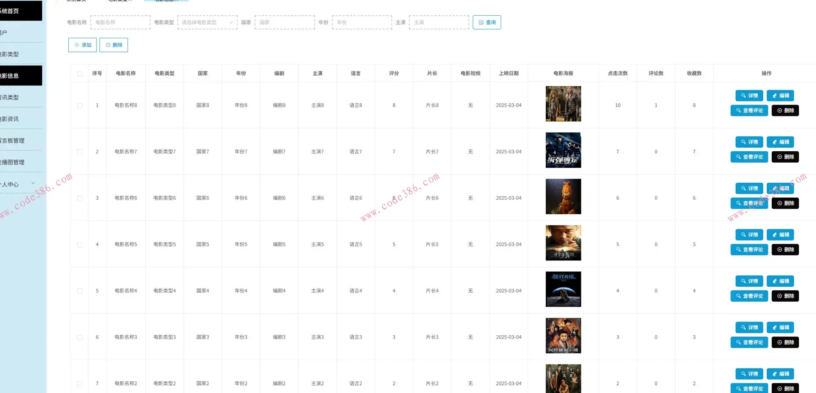Viewport: 816px width, 393px height.
Task: Expand the 个人中心 sidebar menu
Action: 17,184
